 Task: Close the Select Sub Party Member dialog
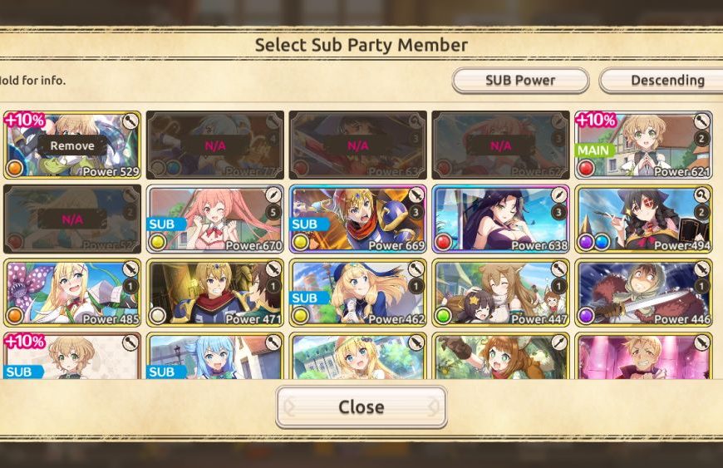click(x=361, y=407)
